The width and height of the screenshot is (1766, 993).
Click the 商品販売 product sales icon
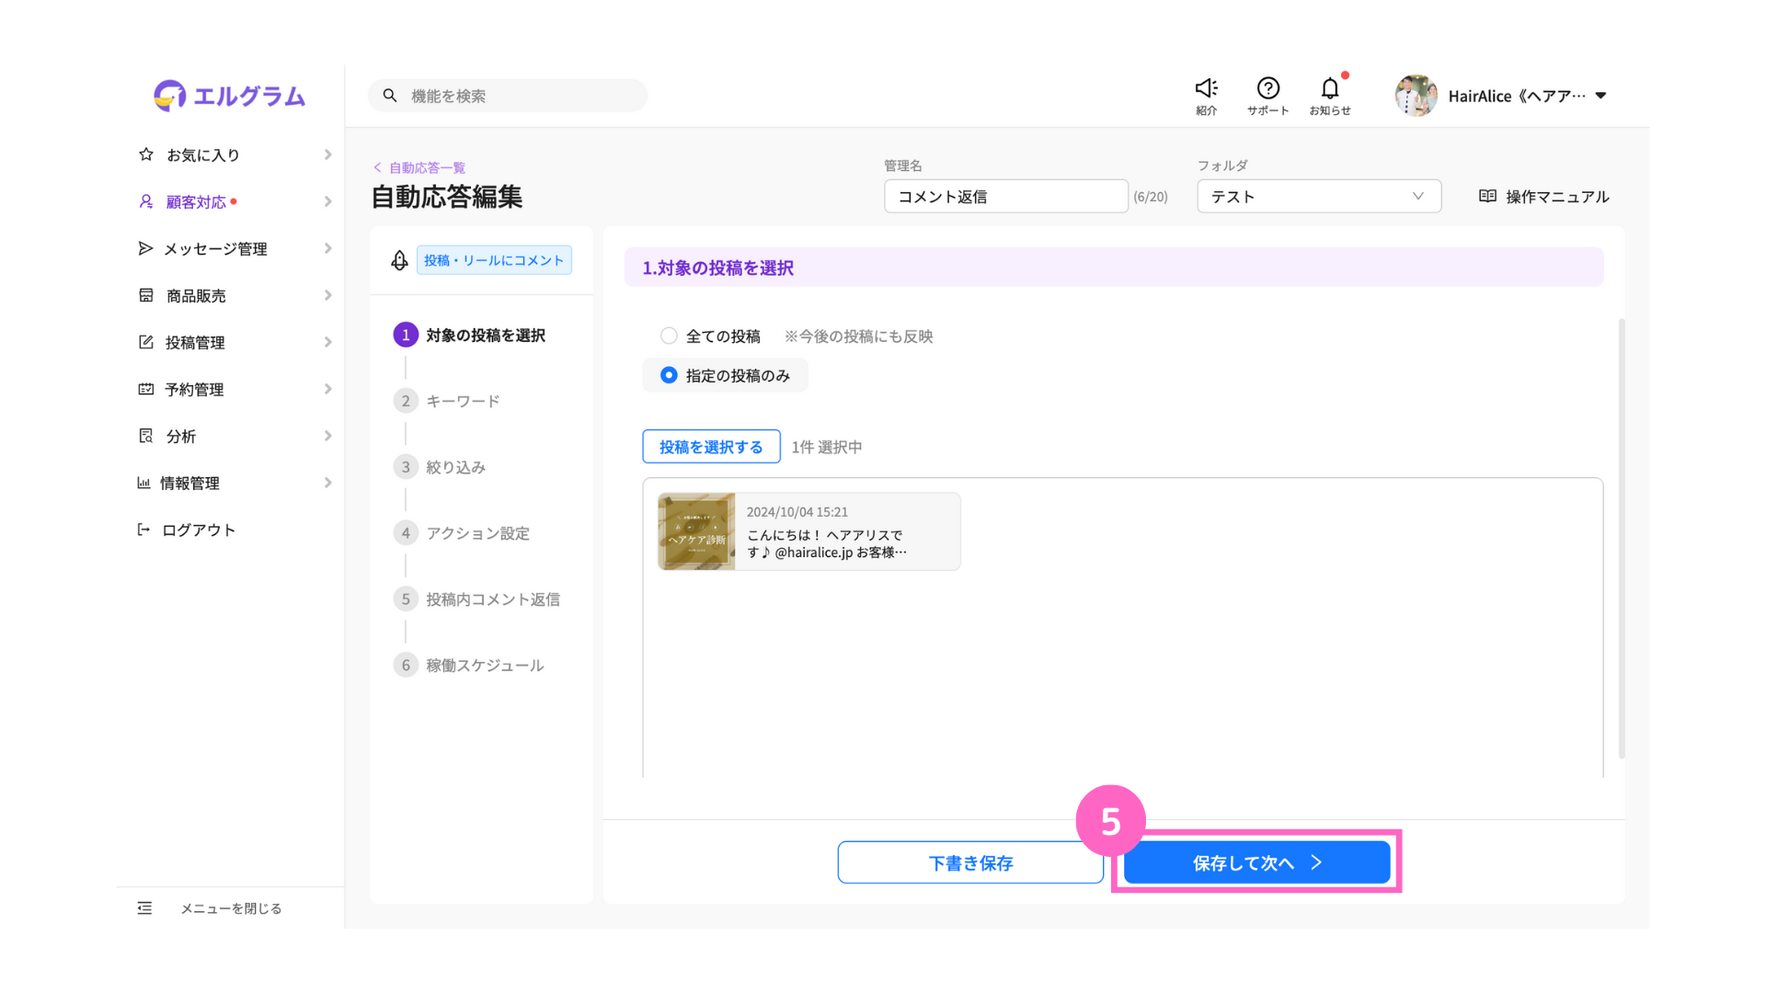pyautogui.click(x=146, y=295)
